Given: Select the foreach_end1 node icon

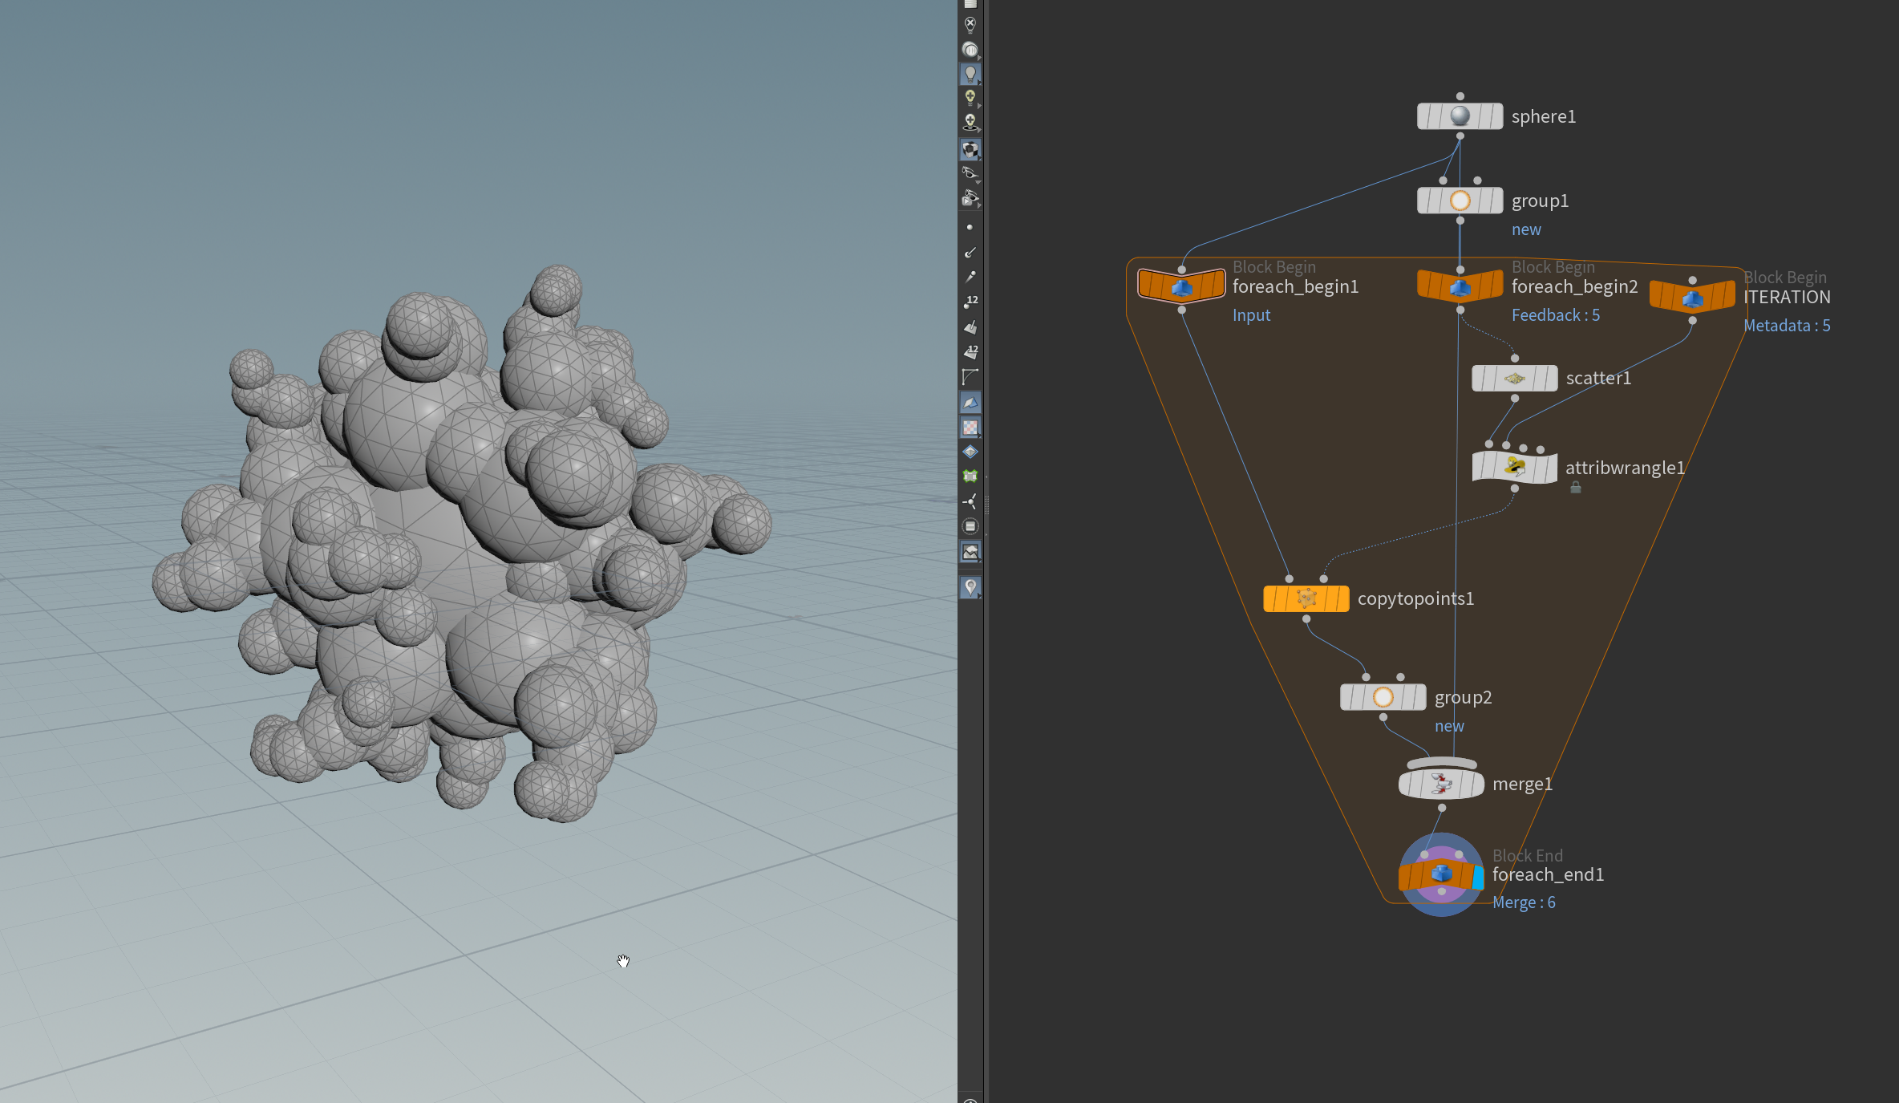Looking at the screenshot, I should click(1441, 874).
